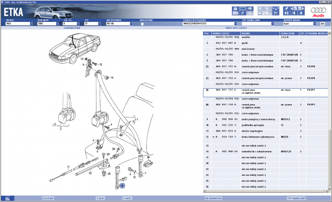
Task: Click the printer icon in the toolbar
Action: [x=236, y=9]
